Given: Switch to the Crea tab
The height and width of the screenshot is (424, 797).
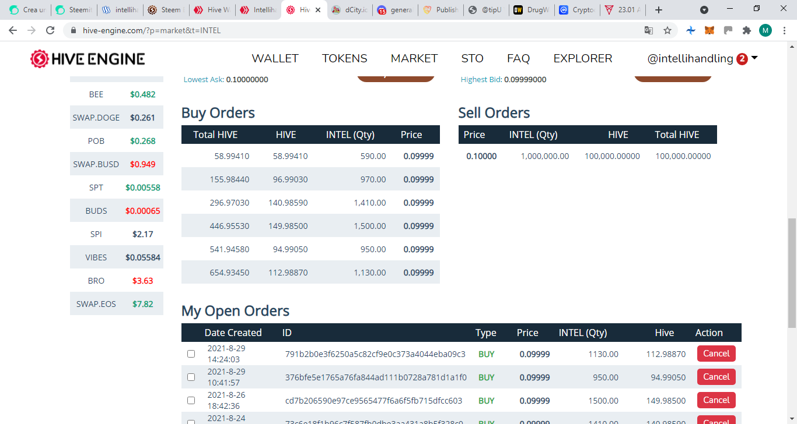Looking at the screenshot, I should coord(28,10).
